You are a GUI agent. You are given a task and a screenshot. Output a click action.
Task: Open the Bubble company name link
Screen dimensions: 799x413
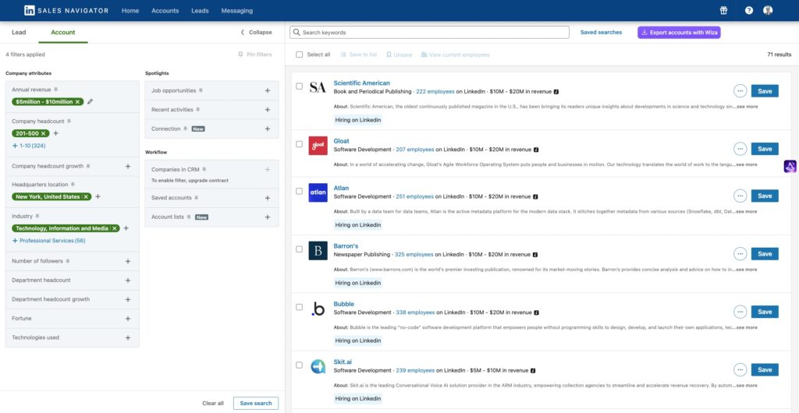coord(343,304)
